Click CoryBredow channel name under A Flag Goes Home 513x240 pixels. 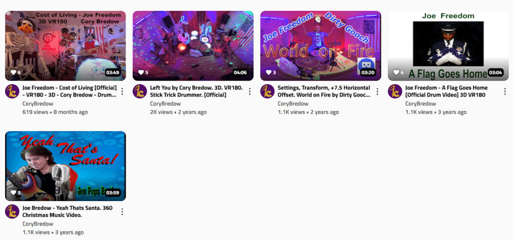[x=420, y=103]
